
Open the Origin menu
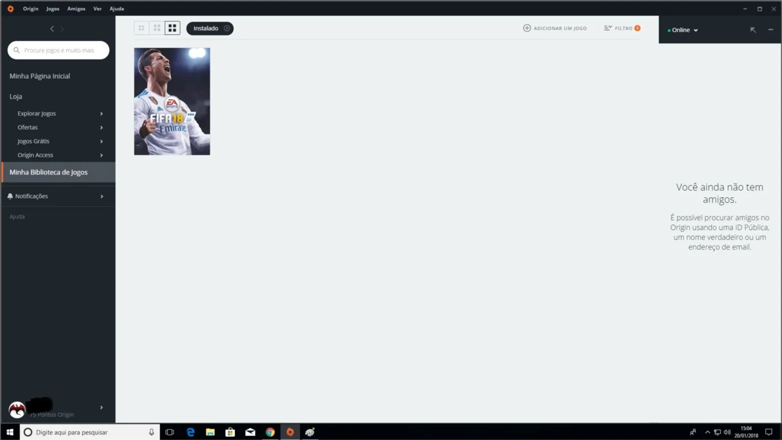click(31, 9)
